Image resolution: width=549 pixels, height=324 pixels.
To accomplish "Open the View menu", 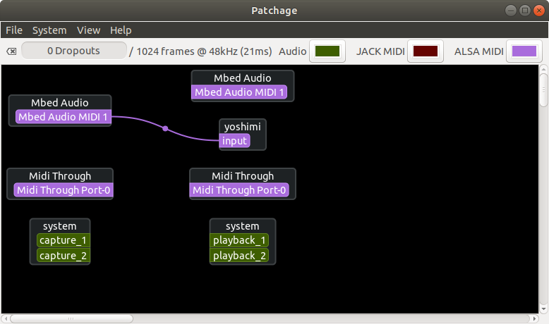I will click(x=88, y=30).
